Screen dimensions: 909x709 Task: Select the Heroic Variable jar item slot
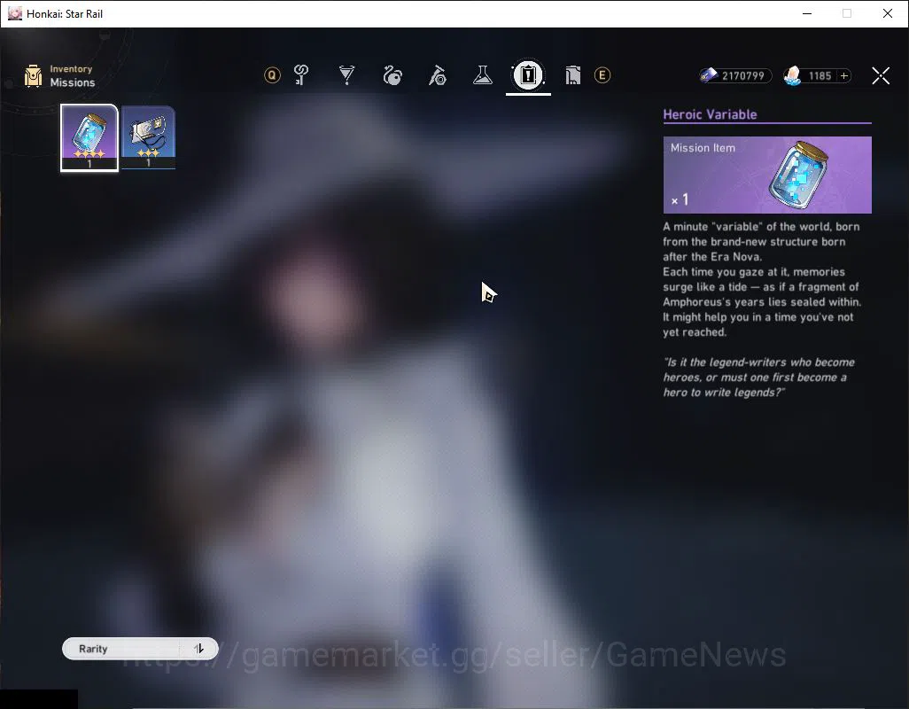pos(89,138)
